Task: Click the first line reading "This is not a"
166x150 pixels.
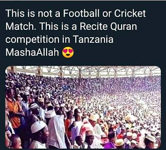Action: (33, 13)
